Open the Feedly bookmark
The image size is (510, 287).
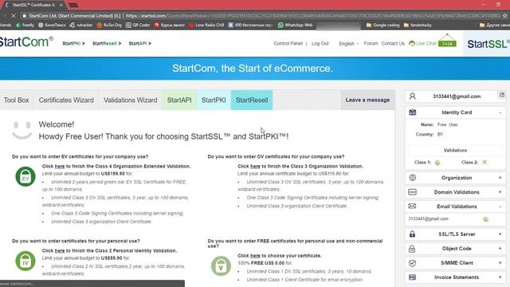[25, 25]
